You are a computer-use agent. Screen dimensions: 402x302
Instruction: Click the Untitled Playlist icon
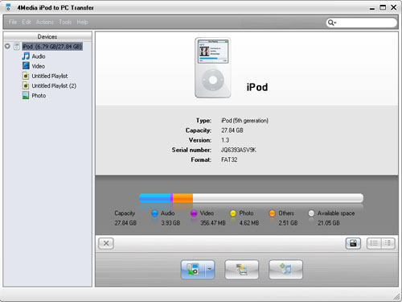tap(26, 76)
